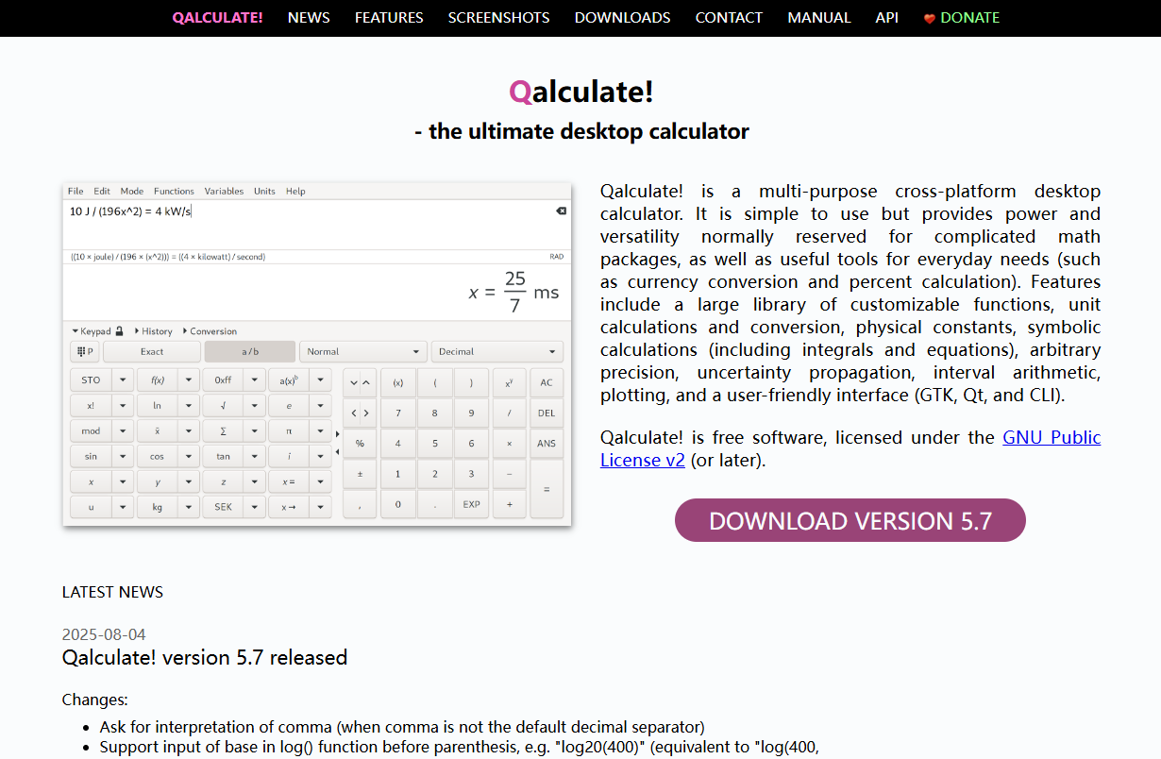1161x759 pixels.
Task: Click the DEL key
Action: pyautogui.click(x=547, y=413)
